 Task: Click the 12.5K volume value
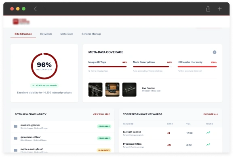pyautogui.click(x=190, y=133)
